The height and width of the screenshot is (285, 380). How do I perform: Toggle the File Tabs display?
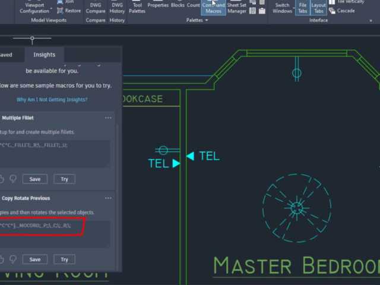tap(302, 7)
